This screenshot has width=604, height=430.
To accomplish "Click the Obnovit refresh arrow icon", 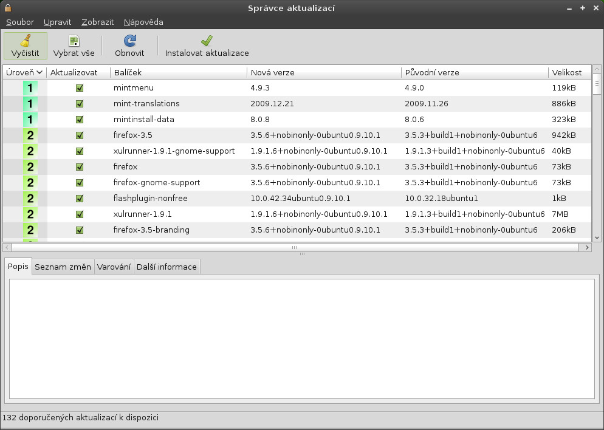I will 130,41.
